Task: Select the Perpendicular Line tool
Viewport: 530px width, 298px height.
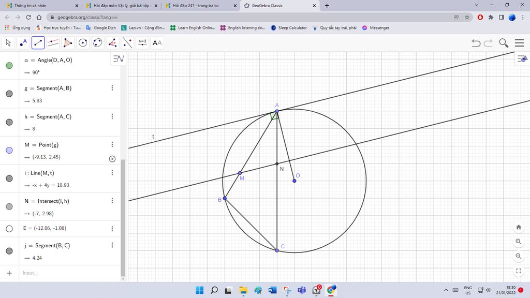Action: (x=53, y=43)
